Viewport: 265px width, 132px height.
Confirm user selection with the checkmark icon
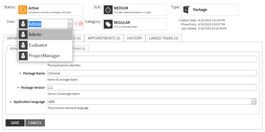76,24
